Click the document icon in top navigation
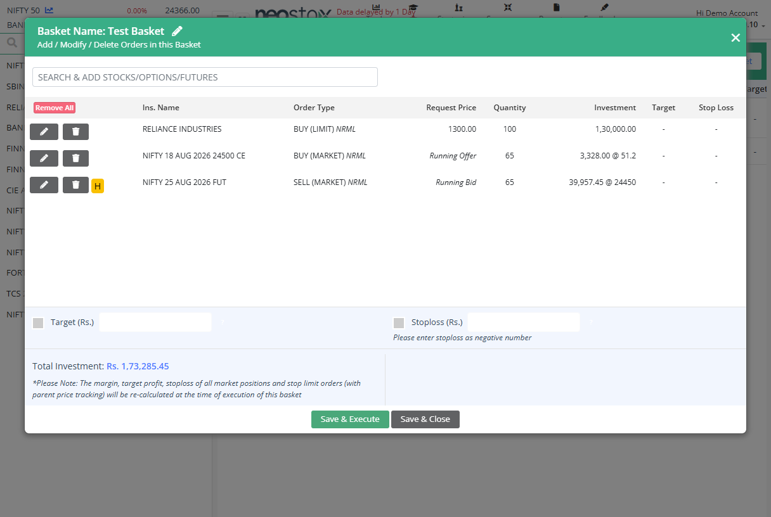The height and width of the screenshot is (517, 771). click(x=557, y=8)
